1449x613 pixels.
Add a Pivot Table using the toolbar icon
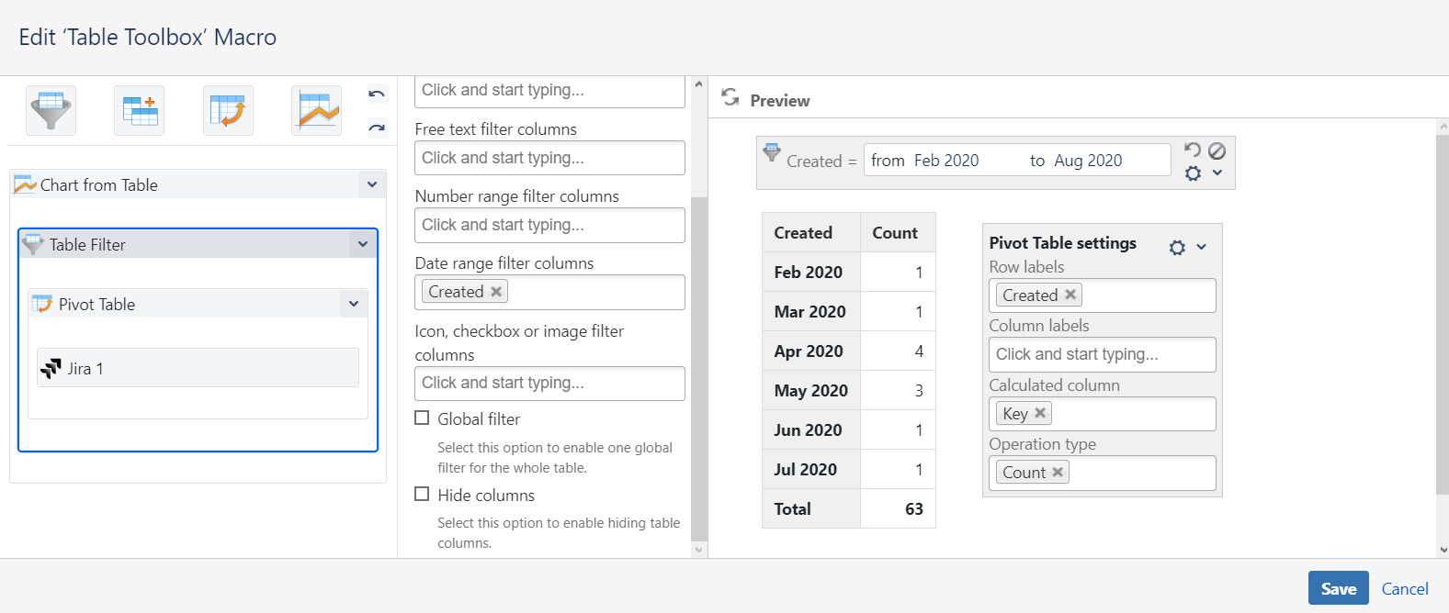pyautogui.click(x=228, y=111)
